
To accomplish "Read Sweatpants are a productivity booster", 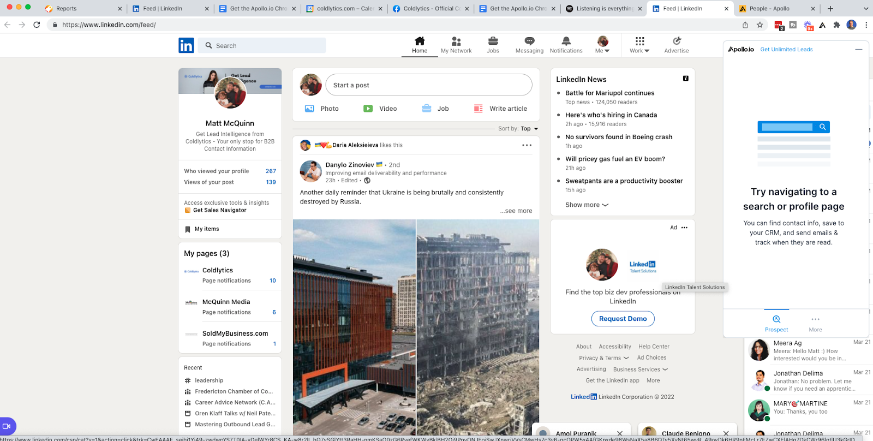I will click(x=624, y=181).
